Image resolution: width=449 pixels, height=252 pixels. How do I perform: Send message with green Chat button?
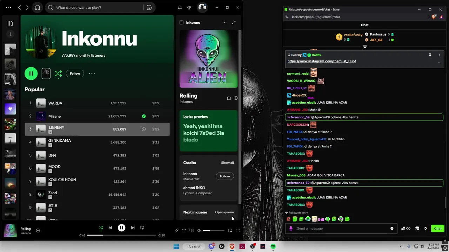point(438,229)
